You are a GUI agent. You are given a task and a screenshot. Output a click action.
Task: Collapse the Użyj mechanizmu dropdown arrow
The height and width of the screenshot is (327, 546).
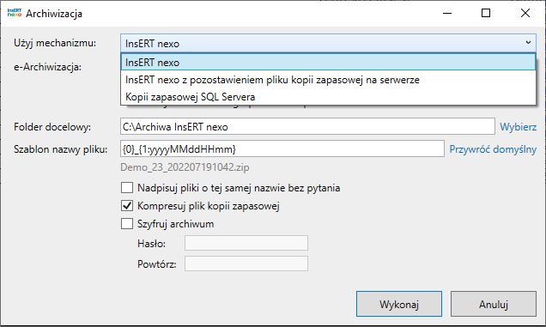[528, 43]
